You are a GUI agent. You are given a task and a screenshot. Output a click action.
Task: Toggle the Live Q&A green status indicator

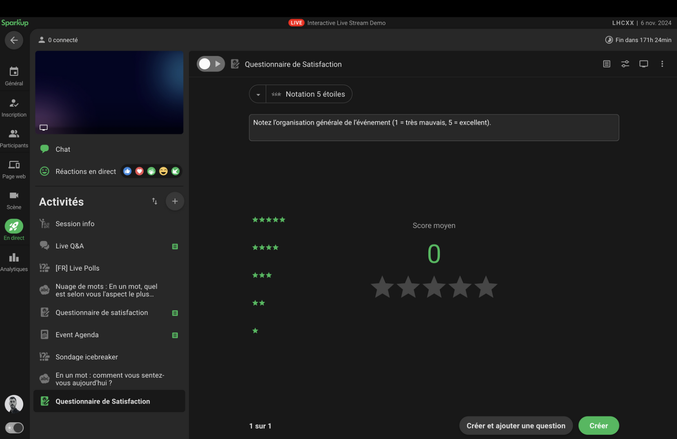pyautogui.click(x=175, y=246)
